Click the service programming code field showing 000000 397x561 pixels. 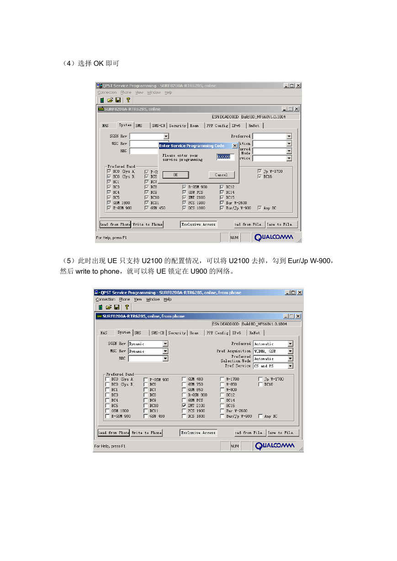pos(225,157)
